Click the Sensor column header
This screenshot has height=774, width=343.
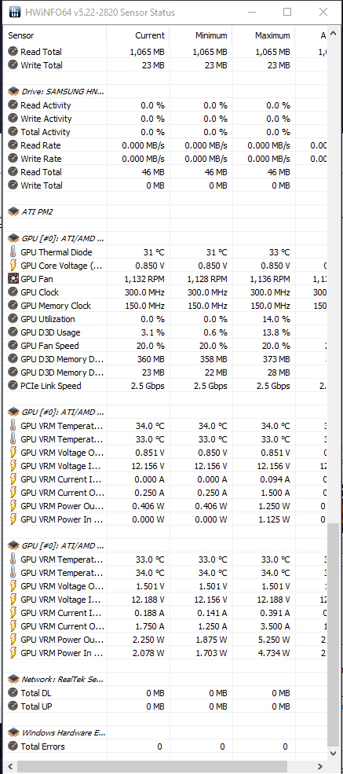pyautogui.click(x=55, y=35)
